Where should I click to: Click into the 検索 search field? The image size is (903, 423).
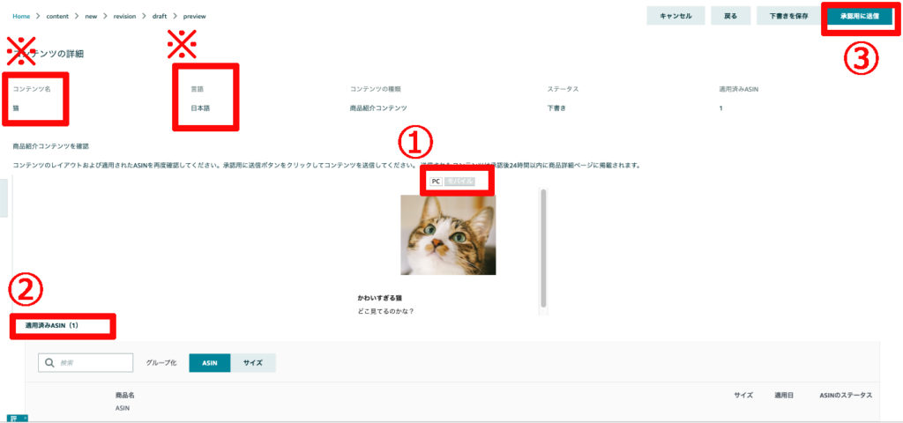[86, 363]
